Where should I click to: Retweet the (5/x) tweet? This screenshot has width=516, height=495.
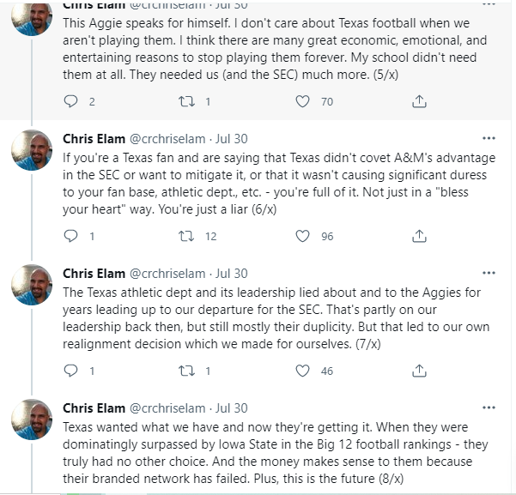click(x=186, y=101)
